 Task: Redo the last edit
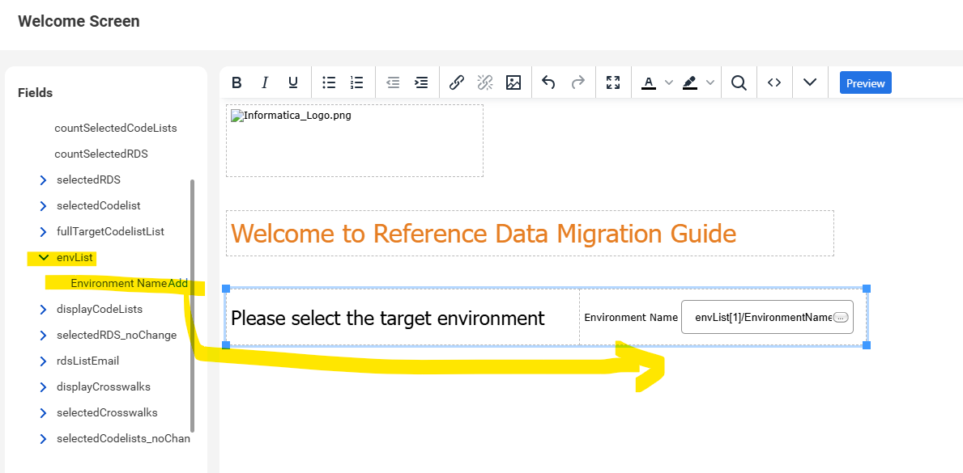[x=578, y=82]
